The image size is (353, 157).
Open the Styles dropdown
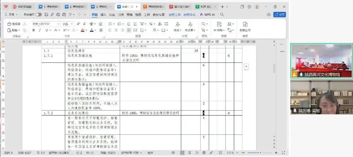177,30
